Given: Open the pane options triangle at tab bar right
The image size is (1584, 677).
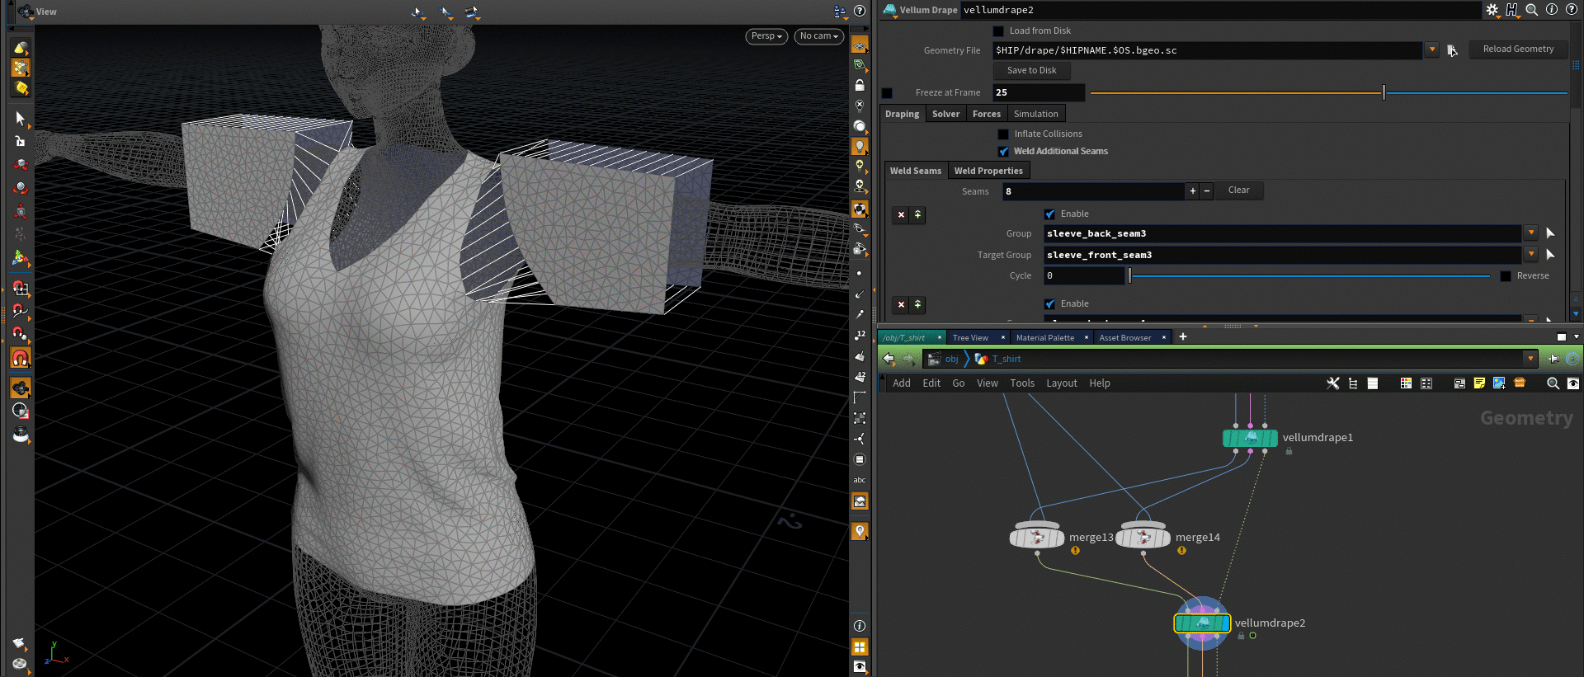Looking at the screenshot, I should point(1577,336).
